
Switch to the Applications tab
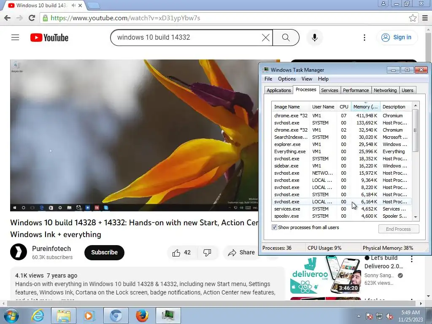click(x=278, y=90)
